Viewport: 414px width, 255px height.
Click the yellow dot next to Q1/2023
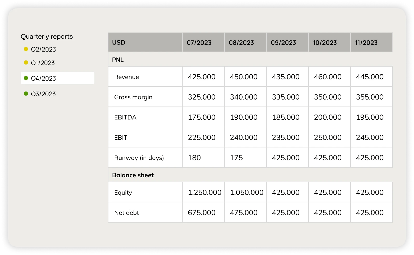coord(26,62)
